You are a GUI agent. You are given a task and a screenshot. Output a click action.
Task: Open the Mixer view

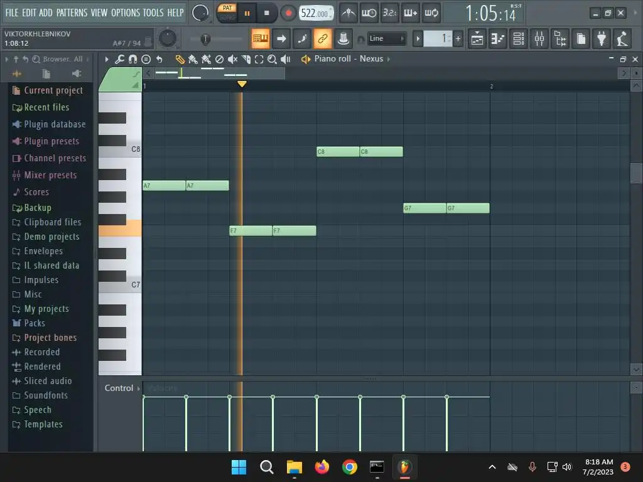pos(539,38)
